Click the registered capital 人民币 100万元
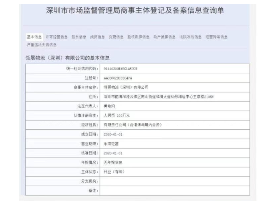Screen dimensions: 278x201 (117, 115)
